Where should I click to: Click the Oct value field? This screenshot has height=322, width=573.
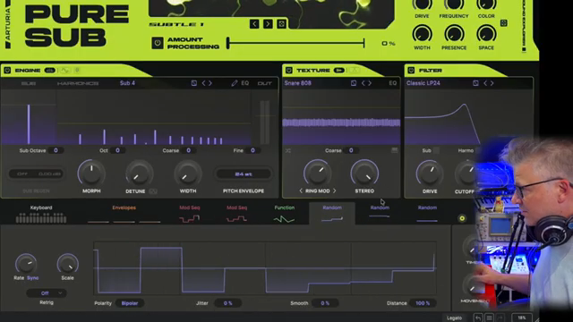pos(117,150)
